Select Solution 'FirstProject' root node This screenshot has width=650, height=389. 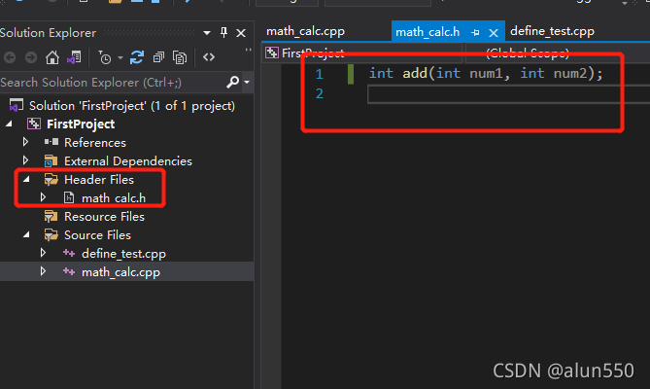click(132, 106)
